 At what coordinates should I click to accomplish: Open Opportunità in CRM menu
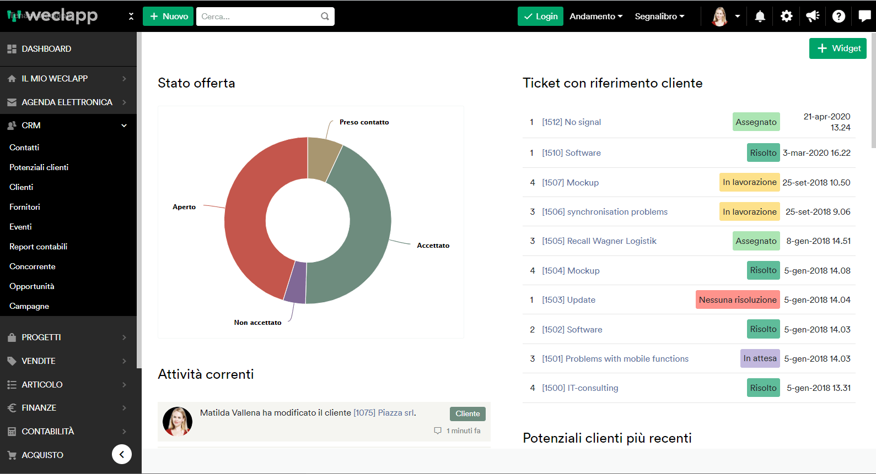coord(31,286)
